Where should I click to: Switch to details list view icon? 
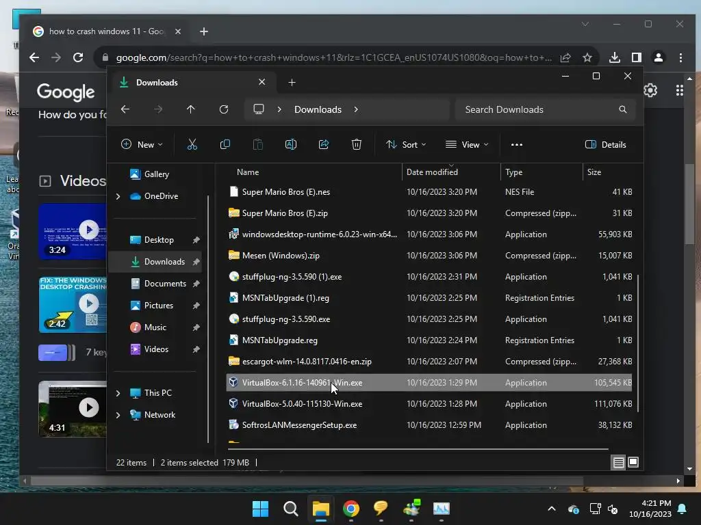(x=618, y=463)
